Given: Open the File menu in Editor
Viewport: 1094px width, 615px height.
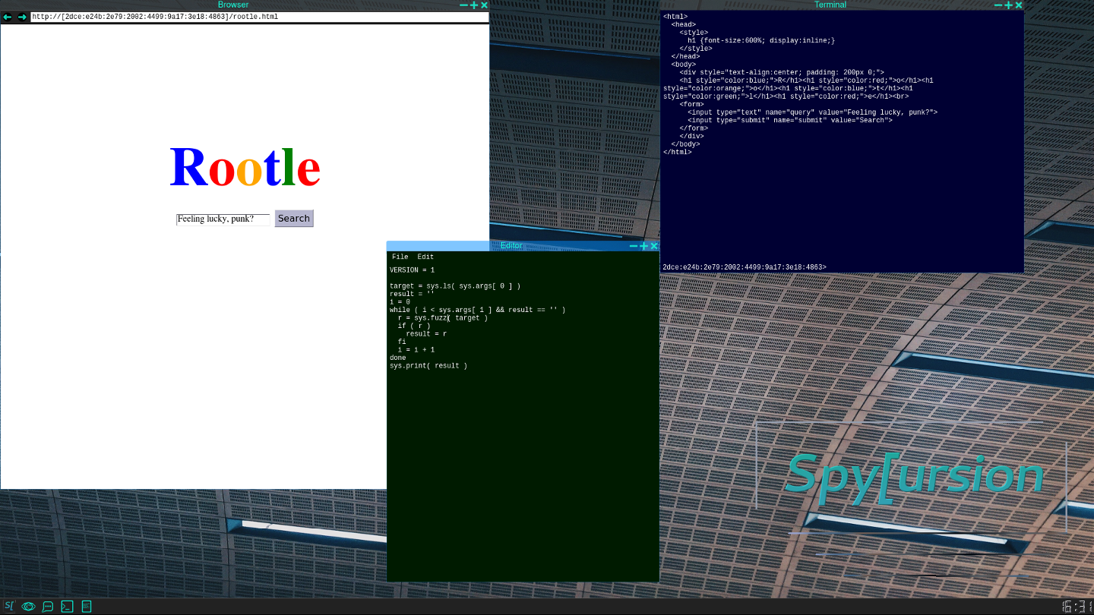Looking at the screenshot, I should click(x=400, y=257).
